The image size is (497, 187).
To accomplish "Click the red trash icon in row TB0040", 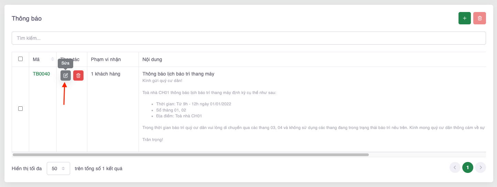I will (x=78, y=75).
